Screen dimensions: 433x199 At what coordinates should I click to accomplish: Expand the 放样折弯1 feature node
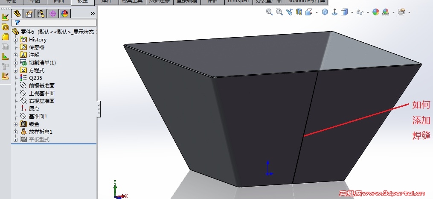15,132
